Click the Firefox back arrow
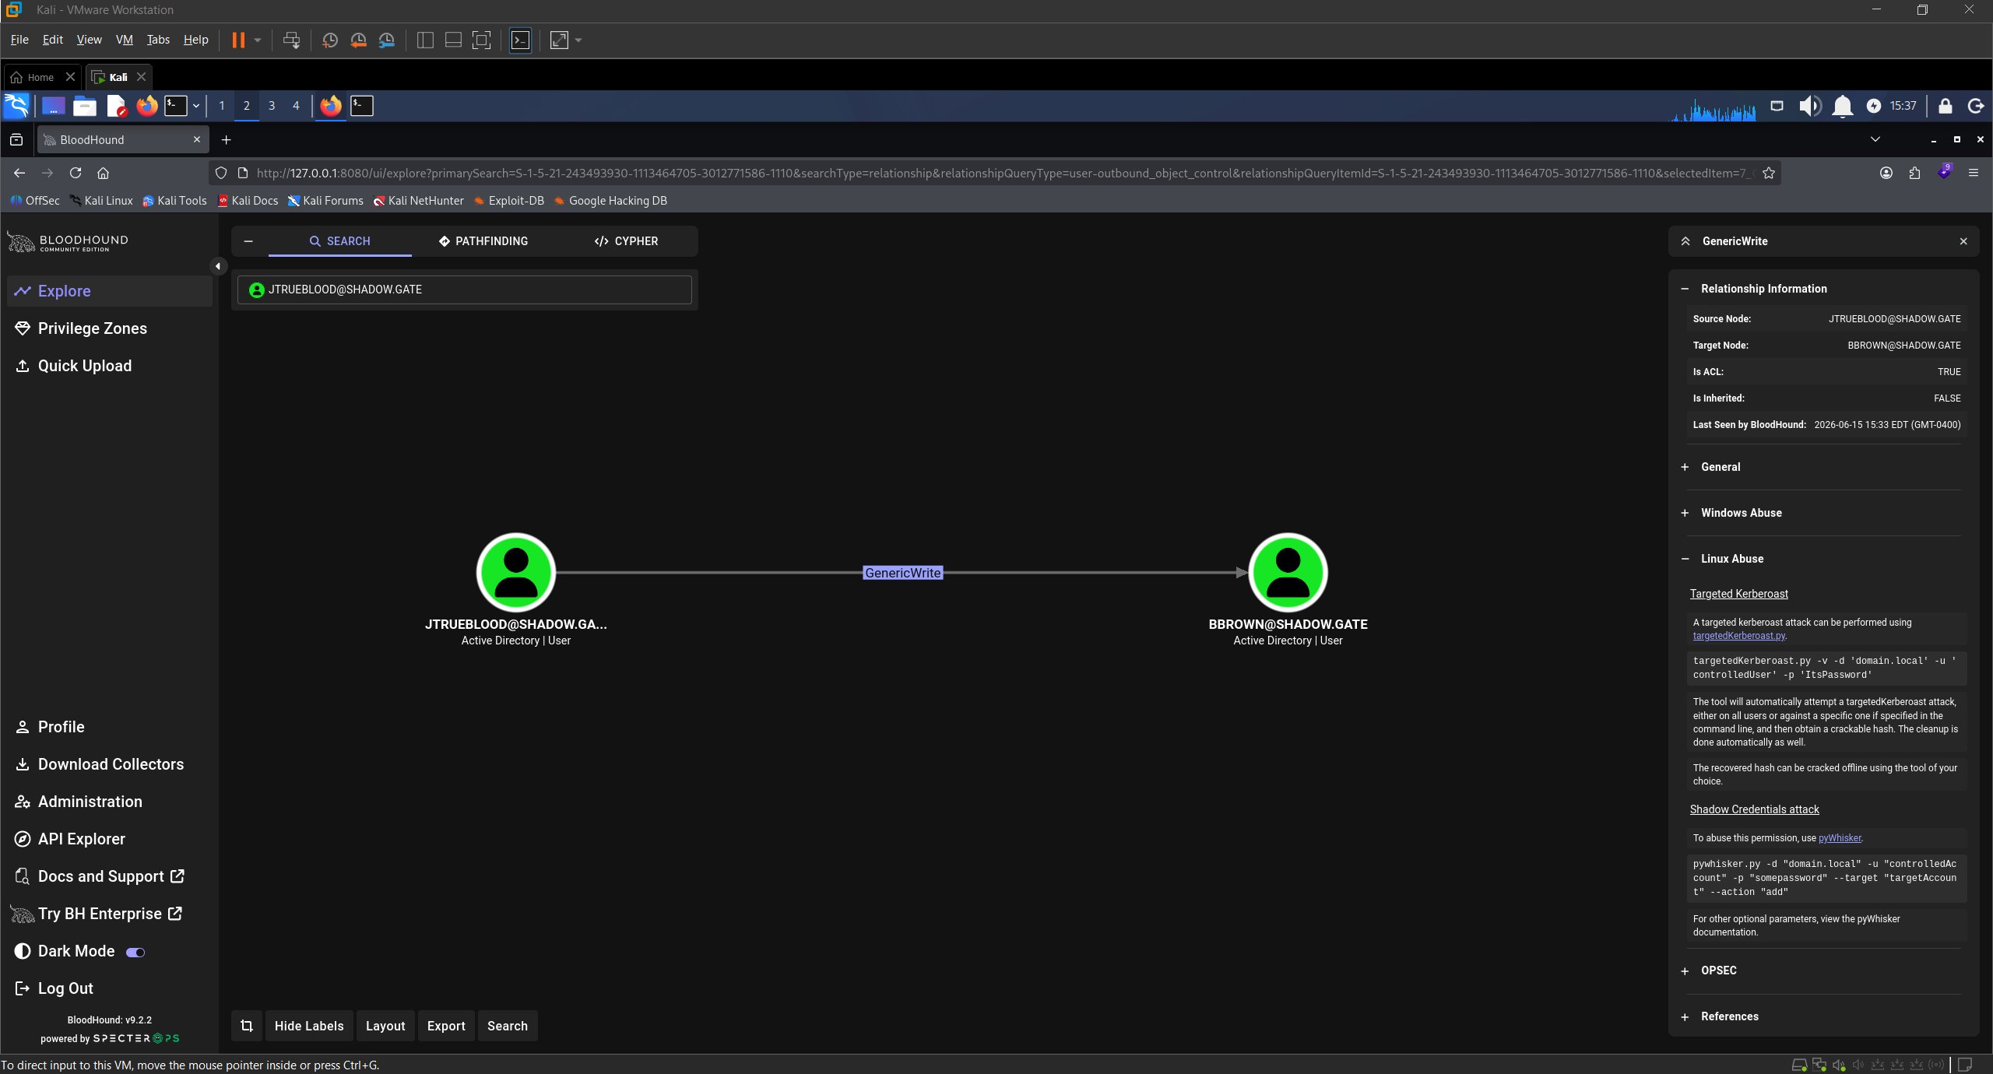Screen dimensions: 1993x1074 [19, 173]
